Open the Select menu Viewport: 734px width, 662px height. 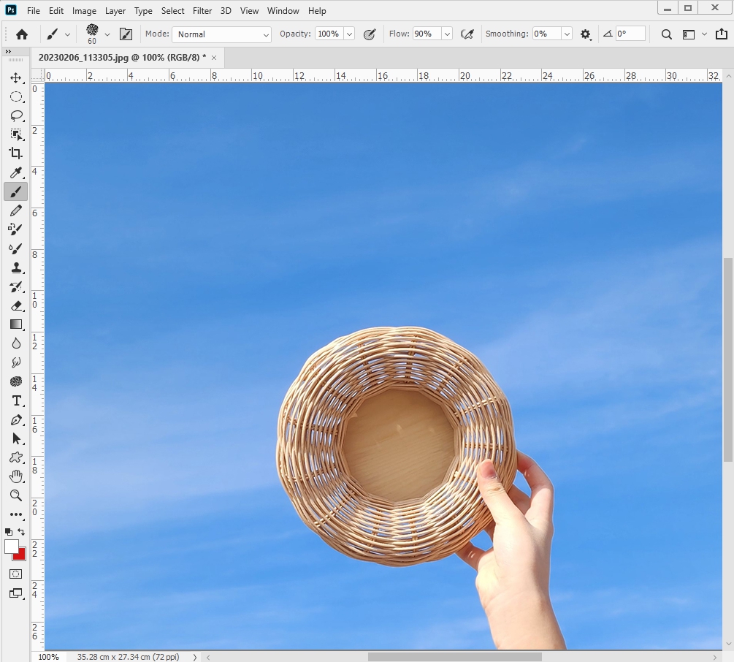point(173,11)
